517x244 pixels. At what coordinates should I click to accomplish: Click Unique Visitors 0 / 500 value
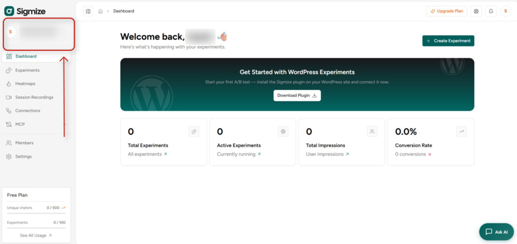(53, 208)
